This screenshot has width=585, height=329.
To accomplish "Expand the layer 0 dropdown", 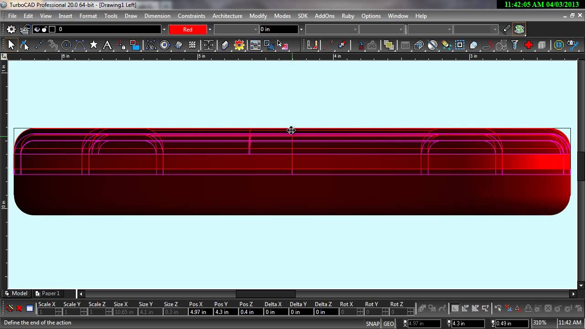I will (164, 29).
